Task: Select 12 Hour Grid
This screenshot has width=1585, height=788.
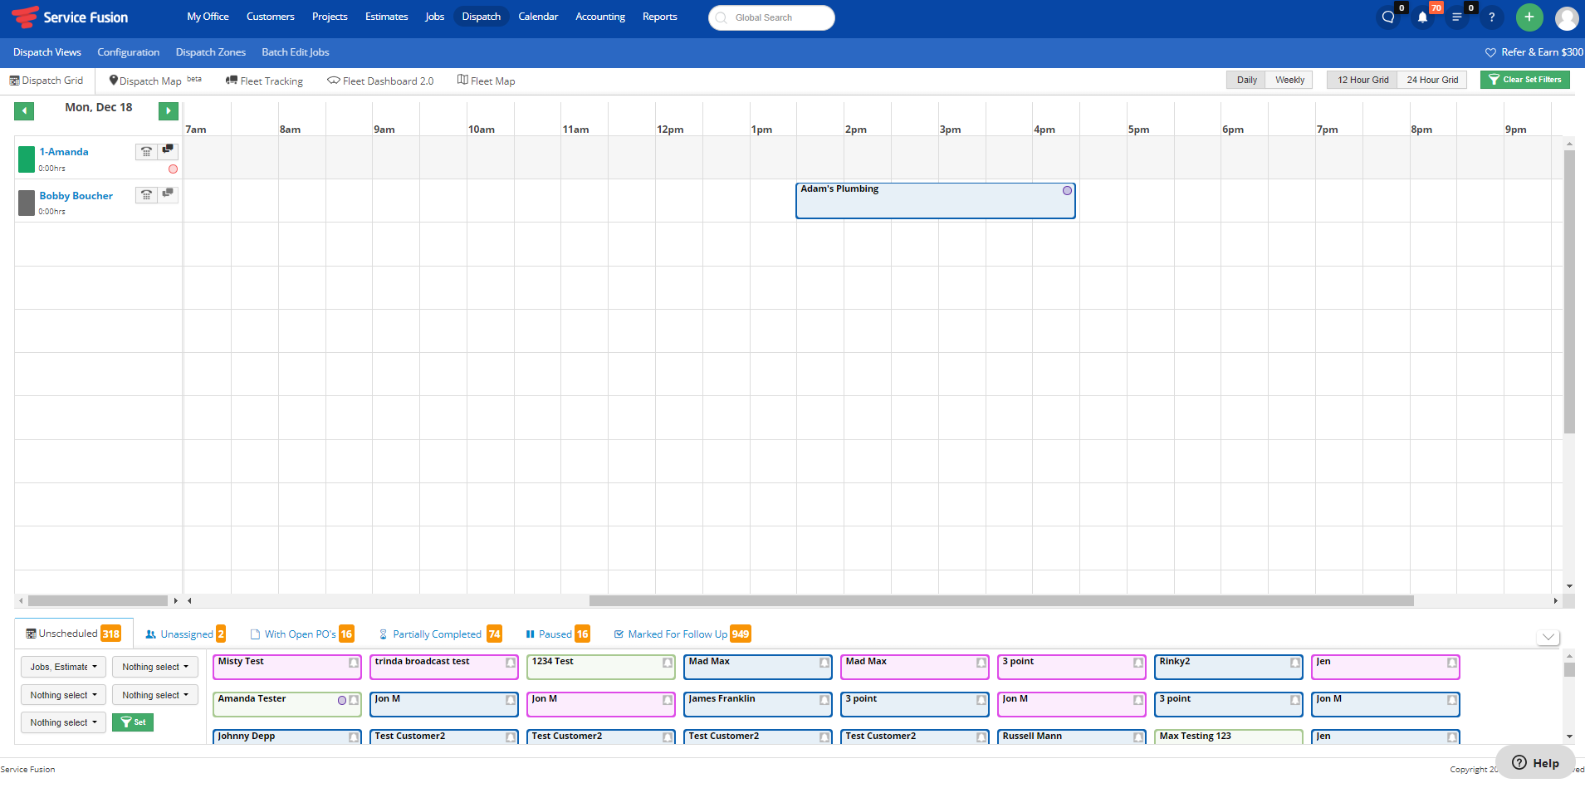Action: [1362, 80]
